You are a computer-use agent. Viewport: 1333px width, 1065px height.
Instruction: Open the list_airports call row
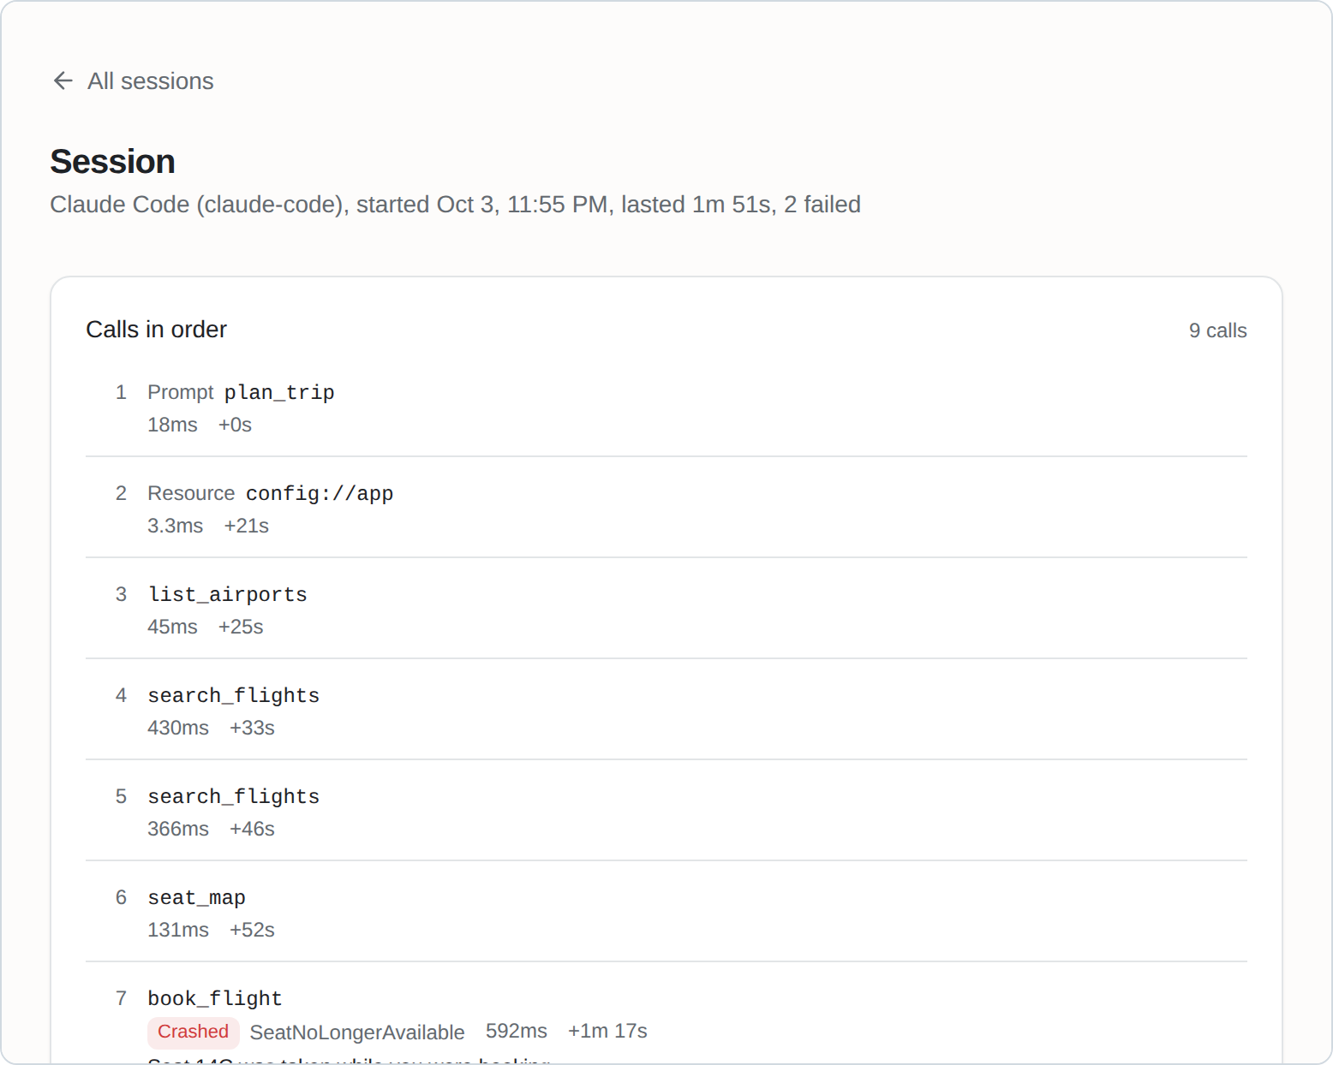(666, 609)
